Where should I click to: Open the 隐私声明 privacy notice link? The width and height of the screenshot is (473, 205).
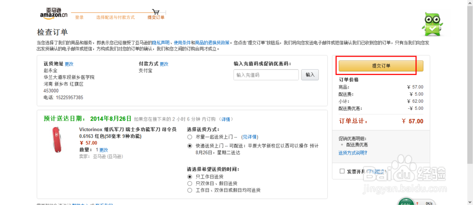coord(161,43)
